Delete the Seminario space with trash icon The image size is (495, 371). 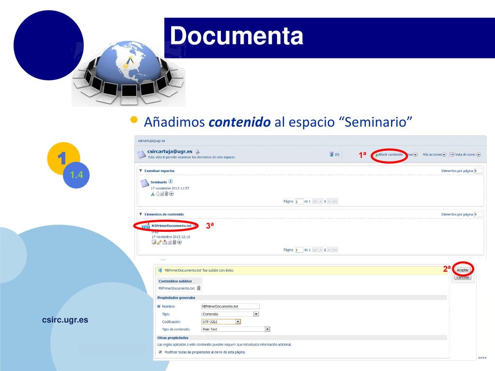(166, 194)
